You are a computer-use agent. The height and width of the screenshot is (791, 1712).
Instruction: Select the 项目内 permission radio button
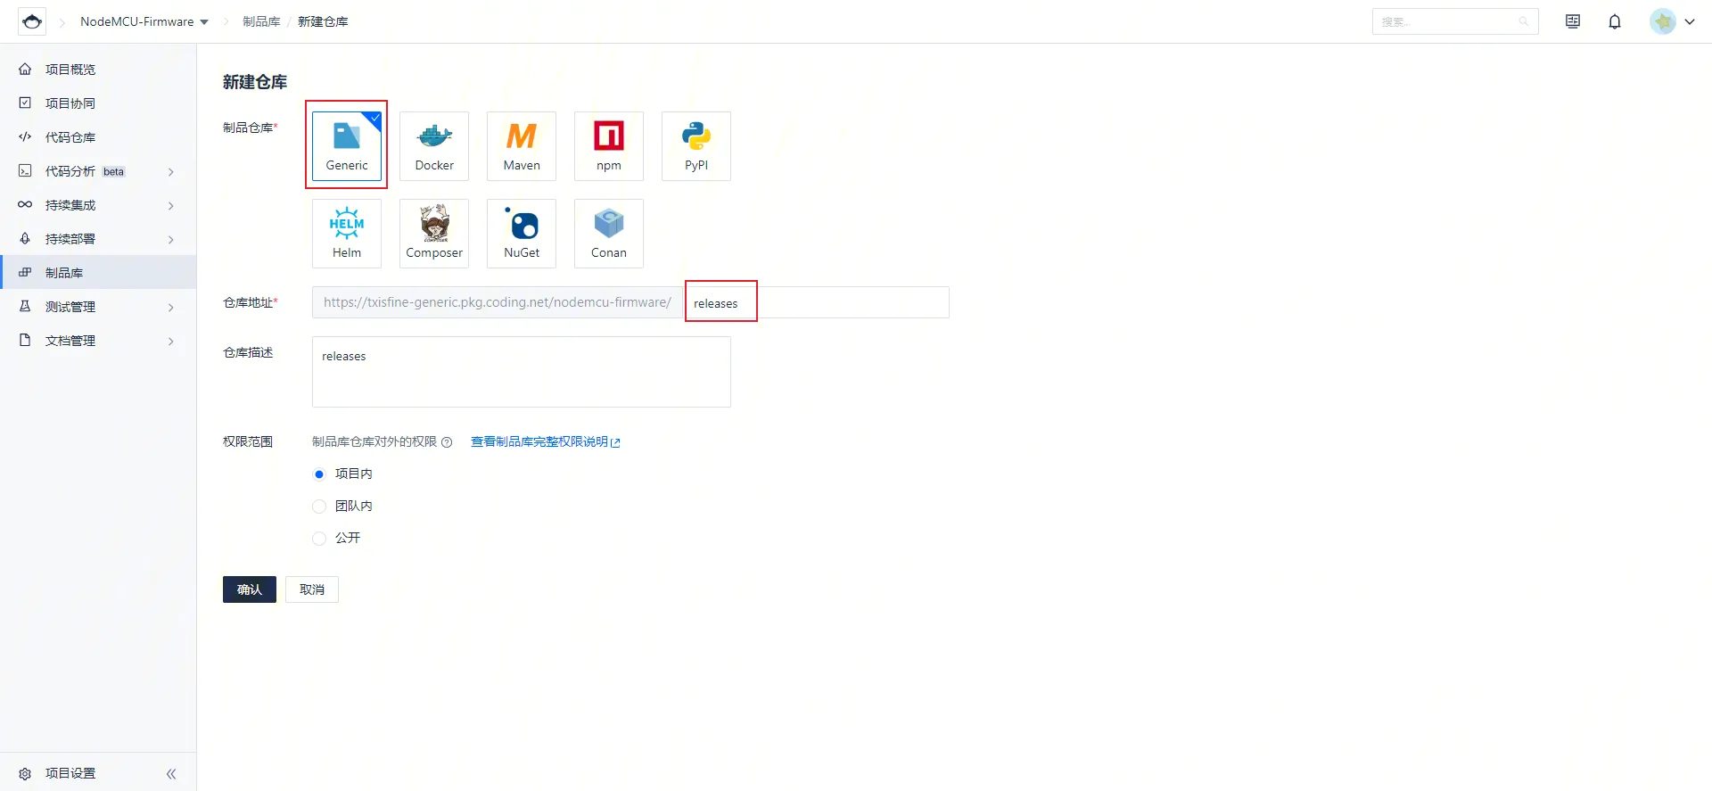click(x=319, y=474)
